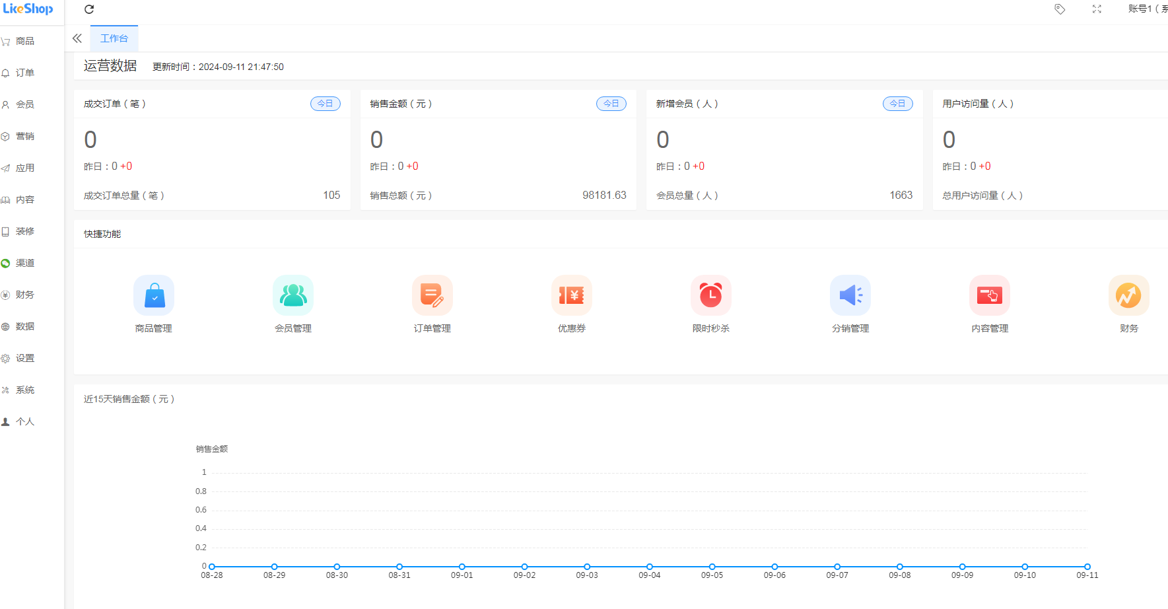Switch to the 工作台 tab
The height and width of the screenshot is (609, 1168).
tap(114, 38)
